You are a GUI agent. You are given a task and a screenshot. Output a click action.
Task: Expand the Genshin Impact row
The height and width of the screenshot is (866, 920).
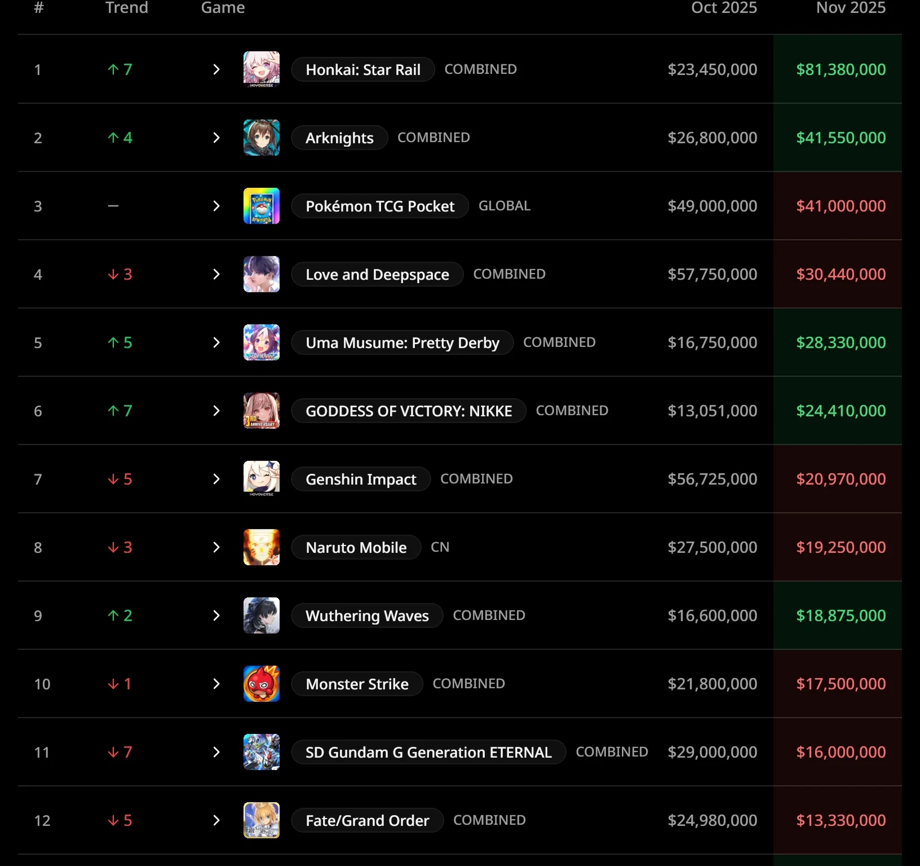[216, 479]
